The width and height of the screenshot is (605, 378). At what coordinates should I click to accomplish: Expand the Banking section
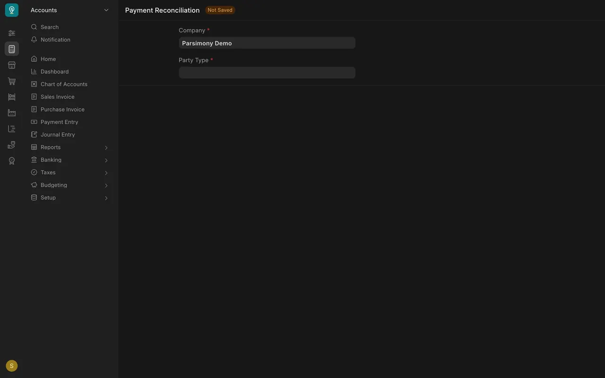[x=70, y=160]
